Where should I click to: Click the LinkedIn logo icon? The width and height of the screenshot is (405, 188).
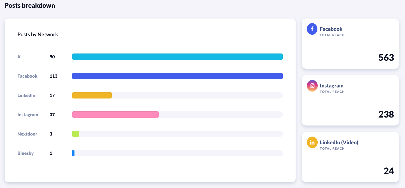312,142
